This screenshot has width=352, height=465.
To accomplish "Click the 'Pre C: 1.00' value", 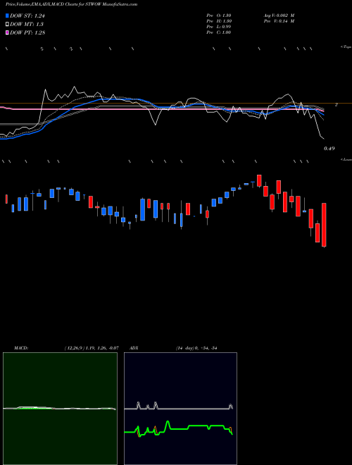I will 219,32.
